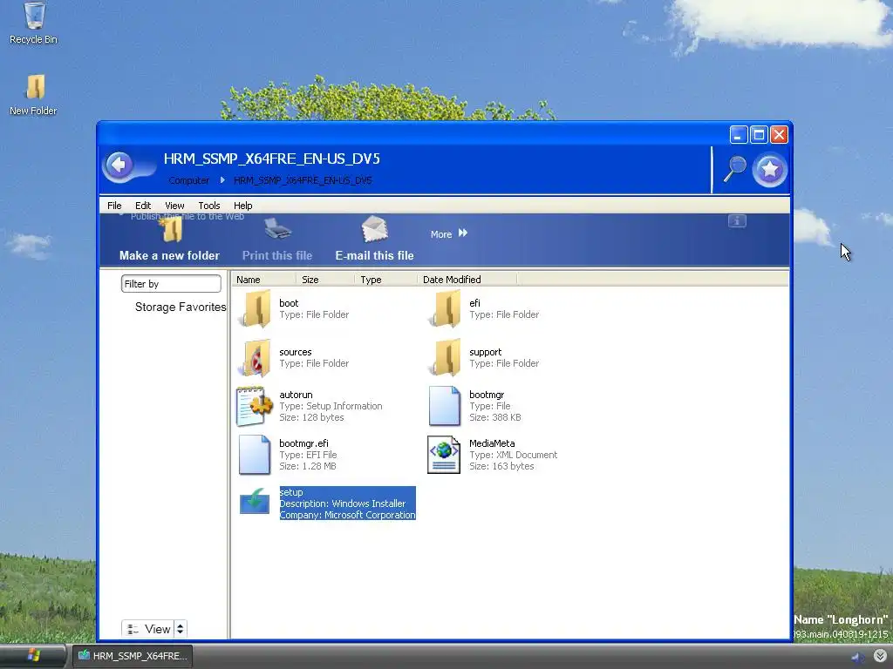
Task: Click the E-mail this file envelope icon
Action: click(x=374, y=230)
